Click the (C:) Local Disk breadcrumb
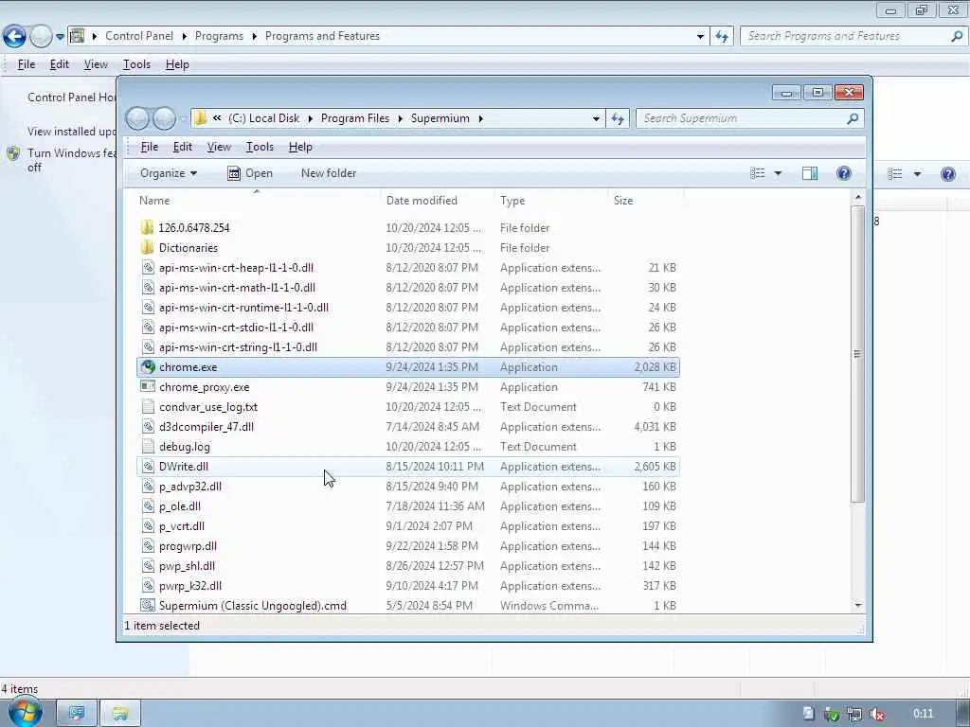The image size is (970, 727). coord(263,118)
